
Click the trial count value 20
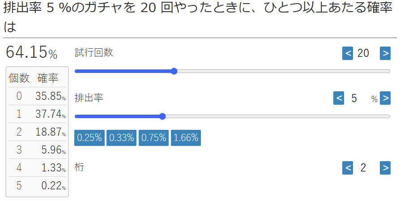363,53
